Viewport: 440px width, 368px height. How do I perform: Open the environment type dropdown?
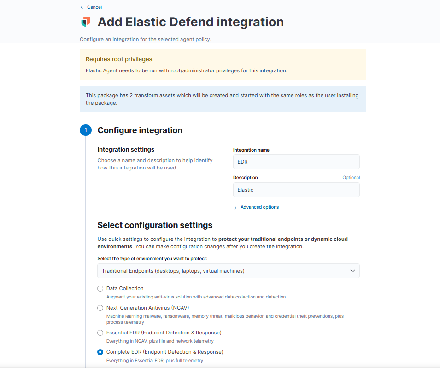229,271
